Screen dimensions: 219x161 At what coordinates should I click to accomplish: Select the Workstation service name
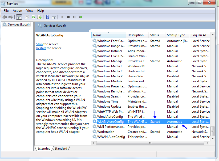(106, 132)
